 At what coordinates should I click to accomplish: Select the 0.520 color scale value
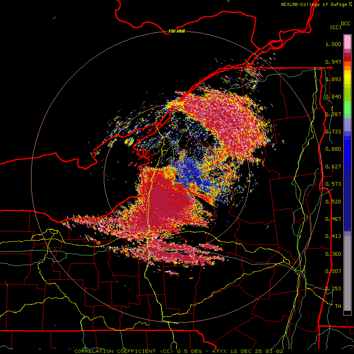(x=333, y=202)
